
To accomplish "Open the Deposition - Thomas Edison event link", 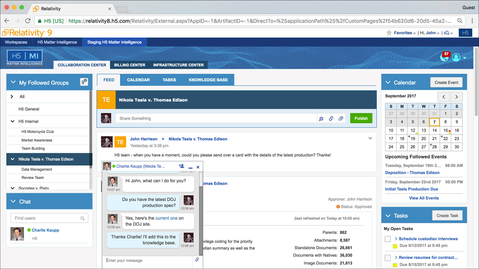I will [412, 173].
